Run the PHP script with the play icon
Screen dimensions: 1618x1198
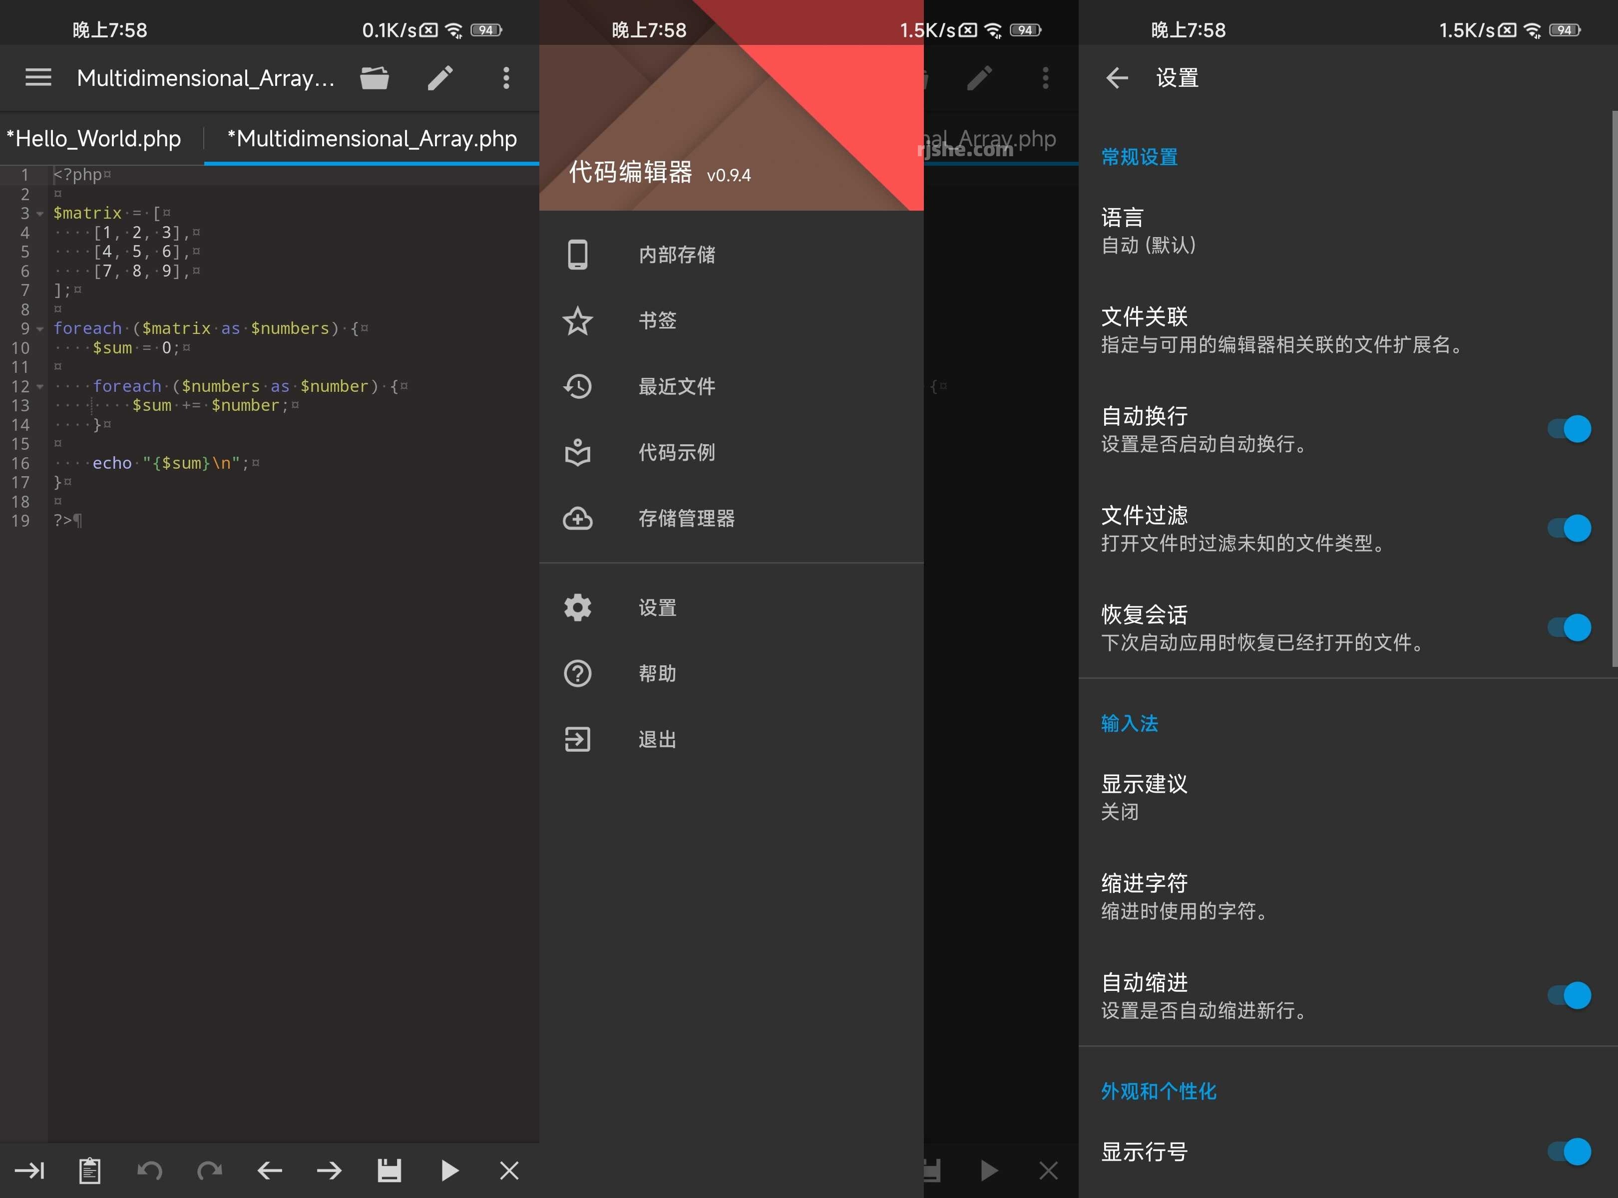449,1170
